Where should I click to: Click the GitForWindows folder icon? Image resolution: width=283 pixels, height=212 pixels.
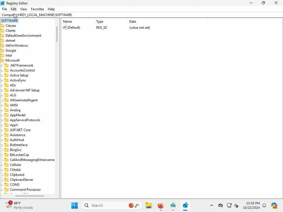pos(2,46)
